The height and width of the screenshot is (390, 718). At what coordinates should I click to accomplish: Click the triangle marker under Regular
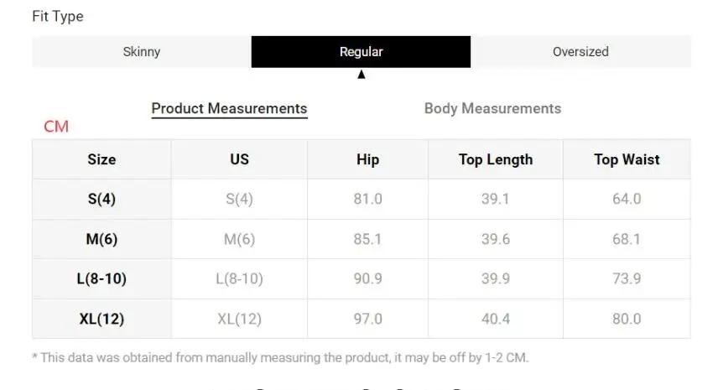[362, 74]
